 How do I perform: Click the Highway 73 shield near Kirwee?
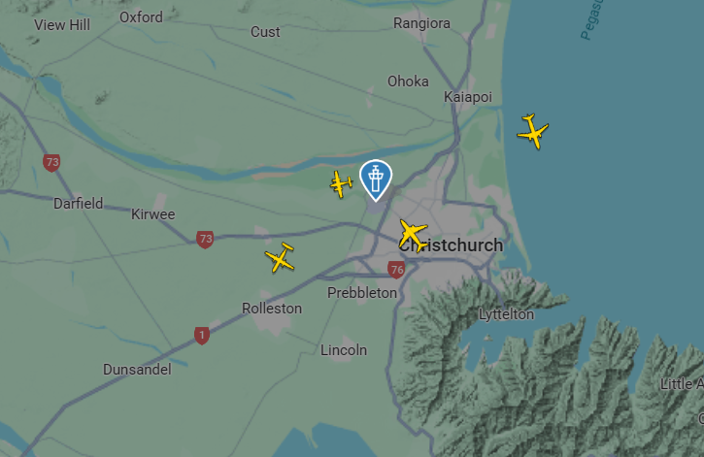[x=205, y=240]
